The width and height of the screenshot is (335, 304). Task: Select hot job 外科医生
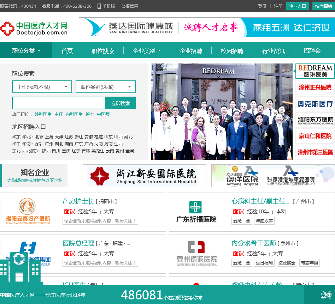coord(43,114)
